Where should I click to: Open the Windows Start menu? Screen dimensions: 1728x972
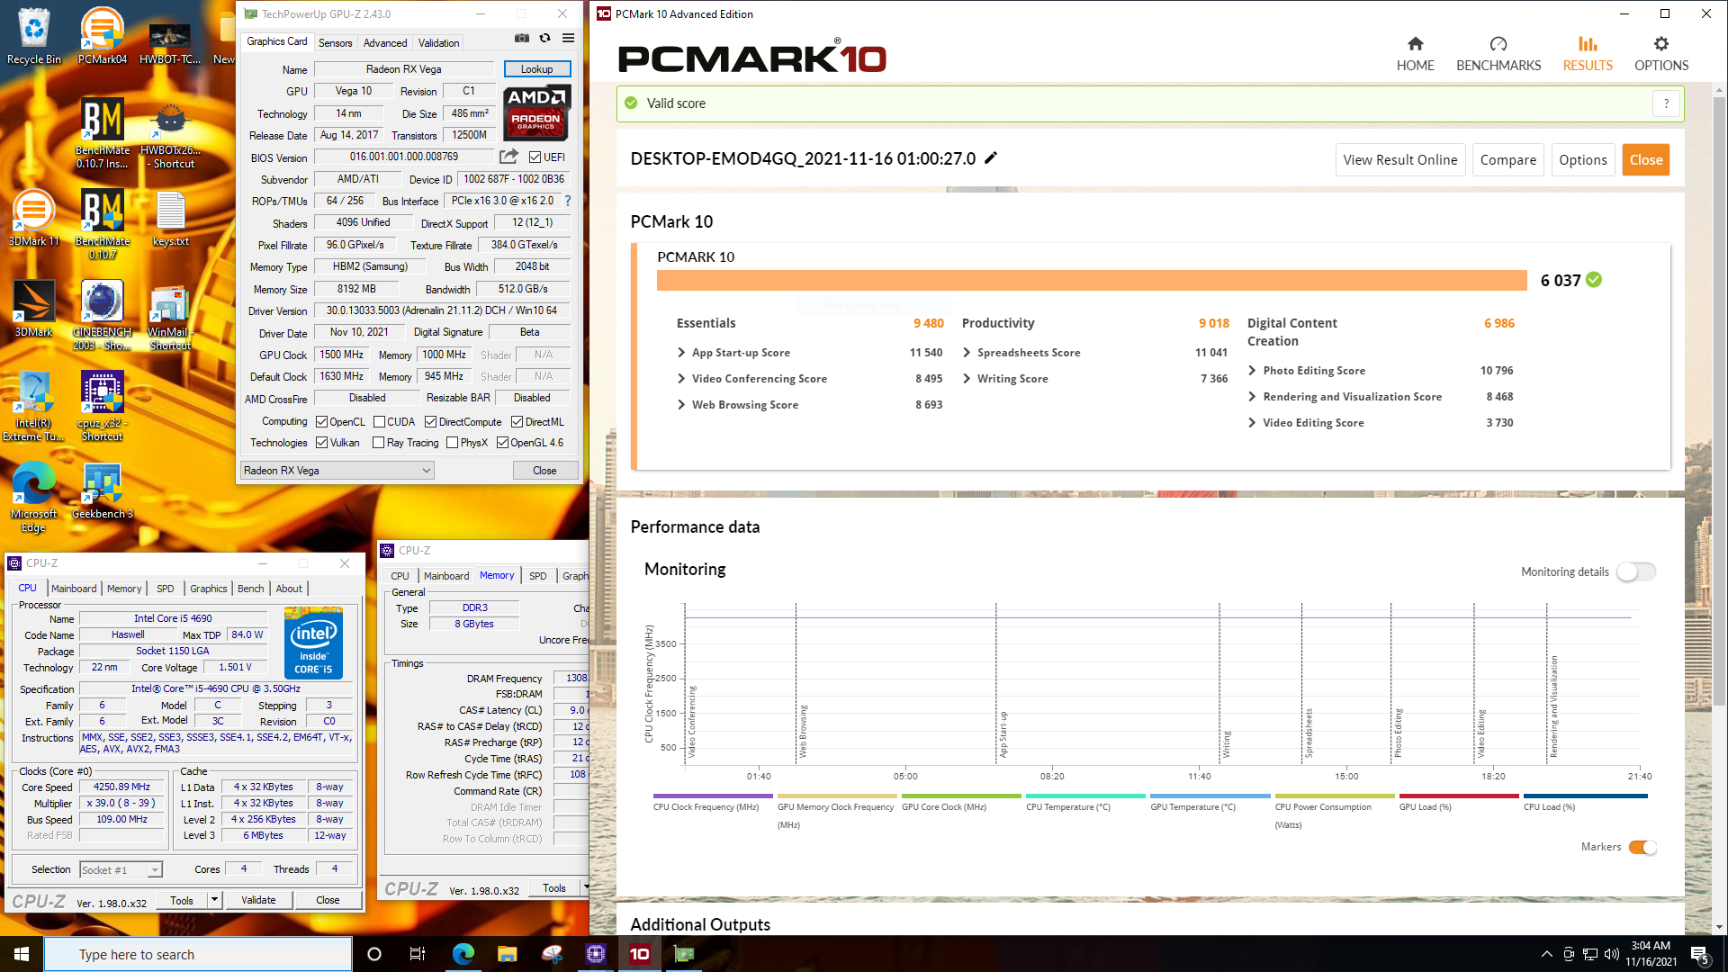22,954
